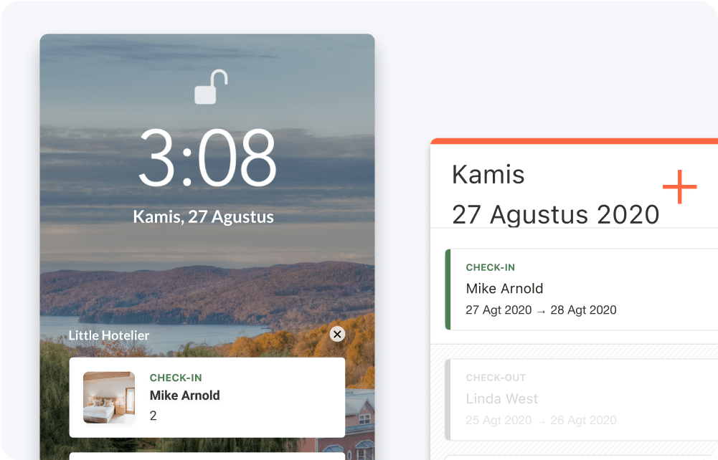
Task: Click the orange plus add icon
Action: click(679, 186)
